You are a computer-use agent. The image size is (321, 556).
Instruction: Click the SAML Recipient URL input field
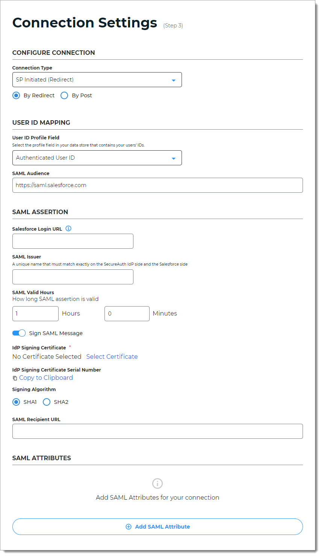pyautogui.click(x=157, y=431)
